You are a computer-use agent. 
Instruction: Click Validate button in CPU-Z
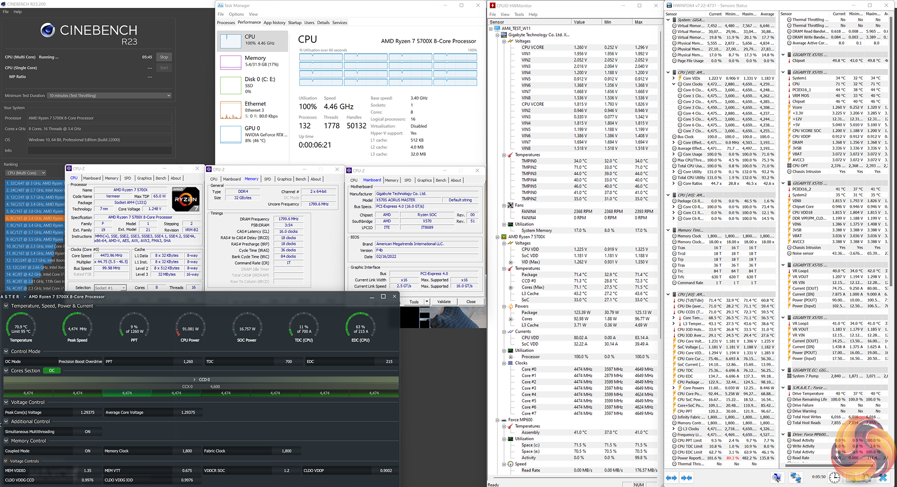[444, 302]
